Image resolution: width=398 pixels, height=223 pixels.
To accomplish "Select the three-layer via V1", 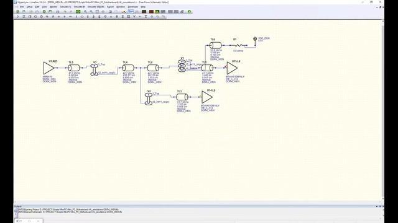I will pos(182,66).
